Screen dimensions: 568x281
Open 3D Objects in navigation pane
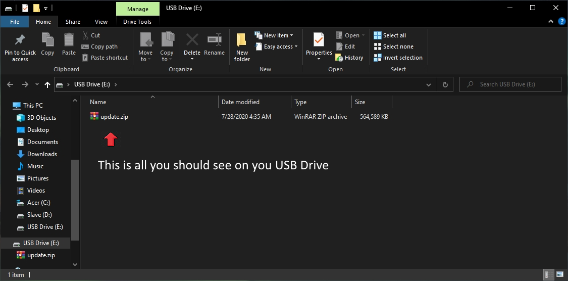pos(36,117)
